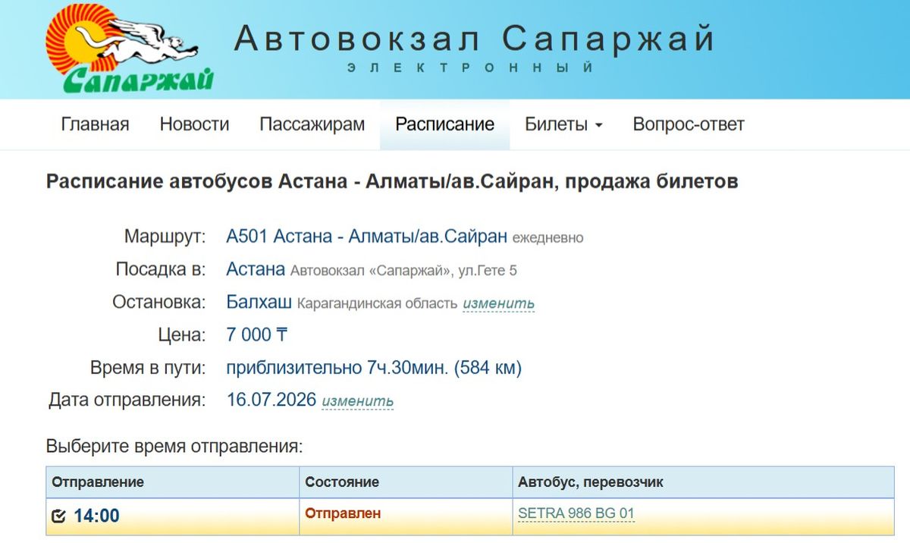Open the Пассажирам section
Viewport: 910px width, 543px height.
(x=312, y=124)
